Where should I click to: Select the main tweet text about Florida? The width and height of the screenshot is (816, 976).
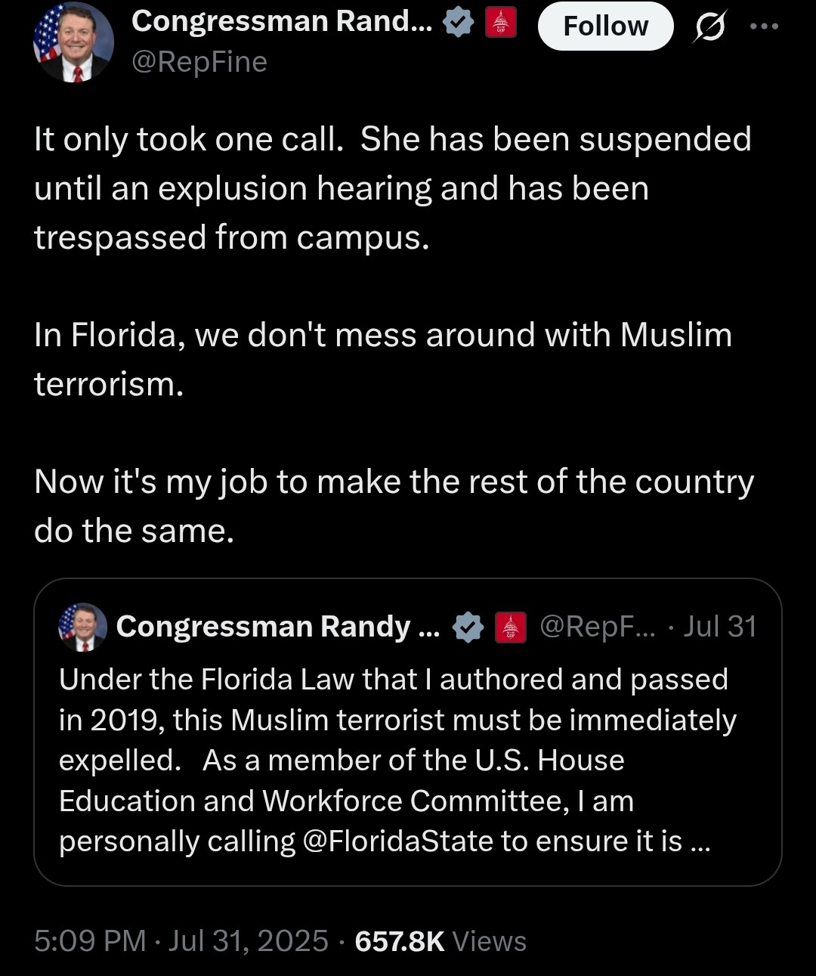pos(393,335)
